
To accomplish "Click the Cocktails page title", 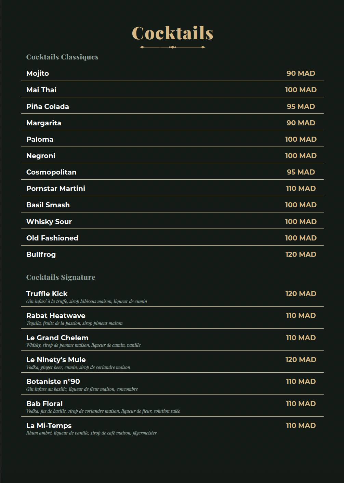I will pos(172,33).
